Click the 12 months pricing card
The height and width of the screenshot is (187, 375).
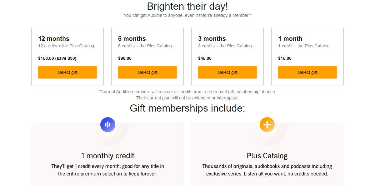point(67,56)
